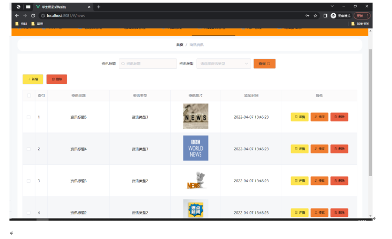Click the 资讯类型2 cell in row 3

click(x=140, y=181)
